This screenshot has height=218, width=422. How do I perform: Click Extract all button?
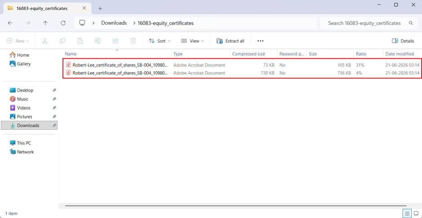(x=231, y=41)
